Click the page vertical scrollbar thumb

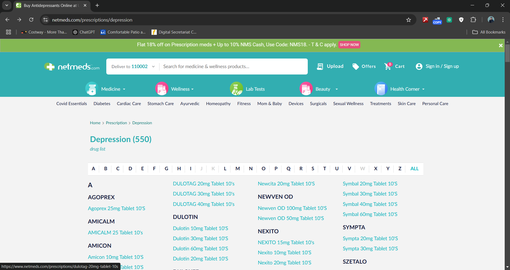(x=507, y=53)
